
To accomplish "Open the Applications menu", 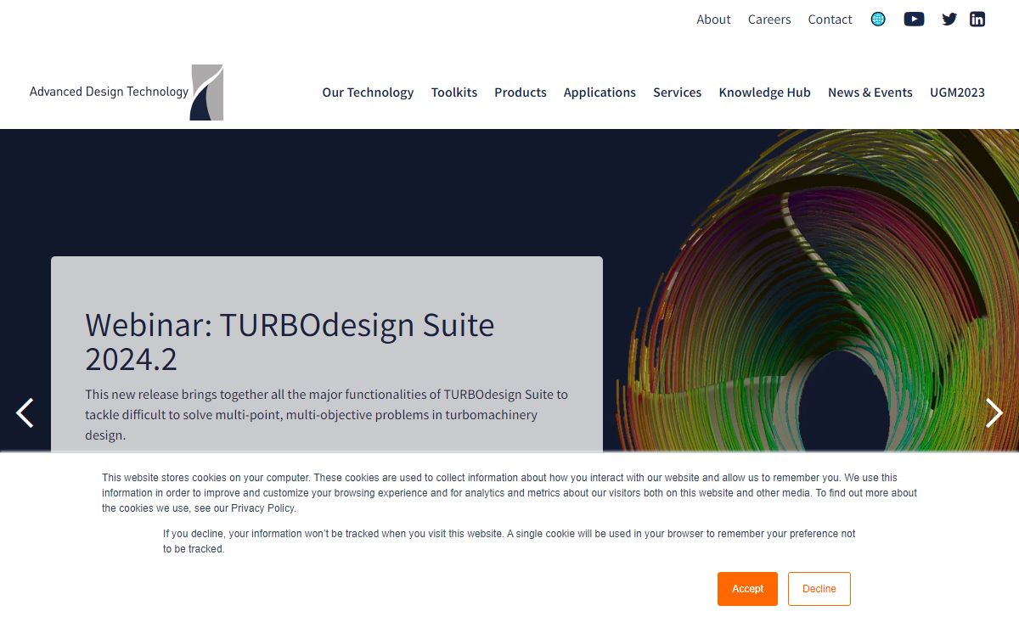I will click(600, 92).
